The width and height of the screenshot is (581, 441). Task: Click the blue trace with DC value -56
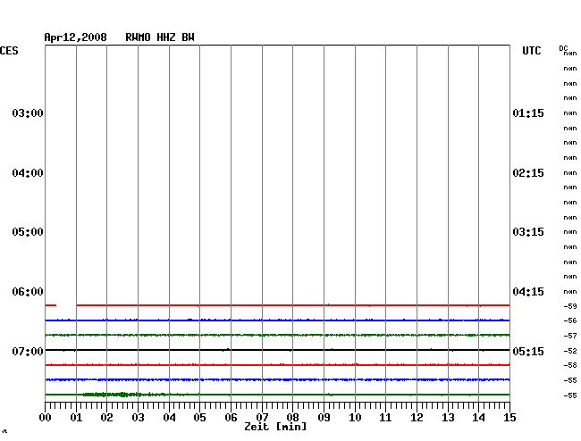pos(277,320)
